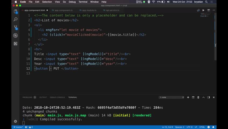Click the date and time in the menu bar
Viewport: 228px width, 129px height.
click(182, 2)
